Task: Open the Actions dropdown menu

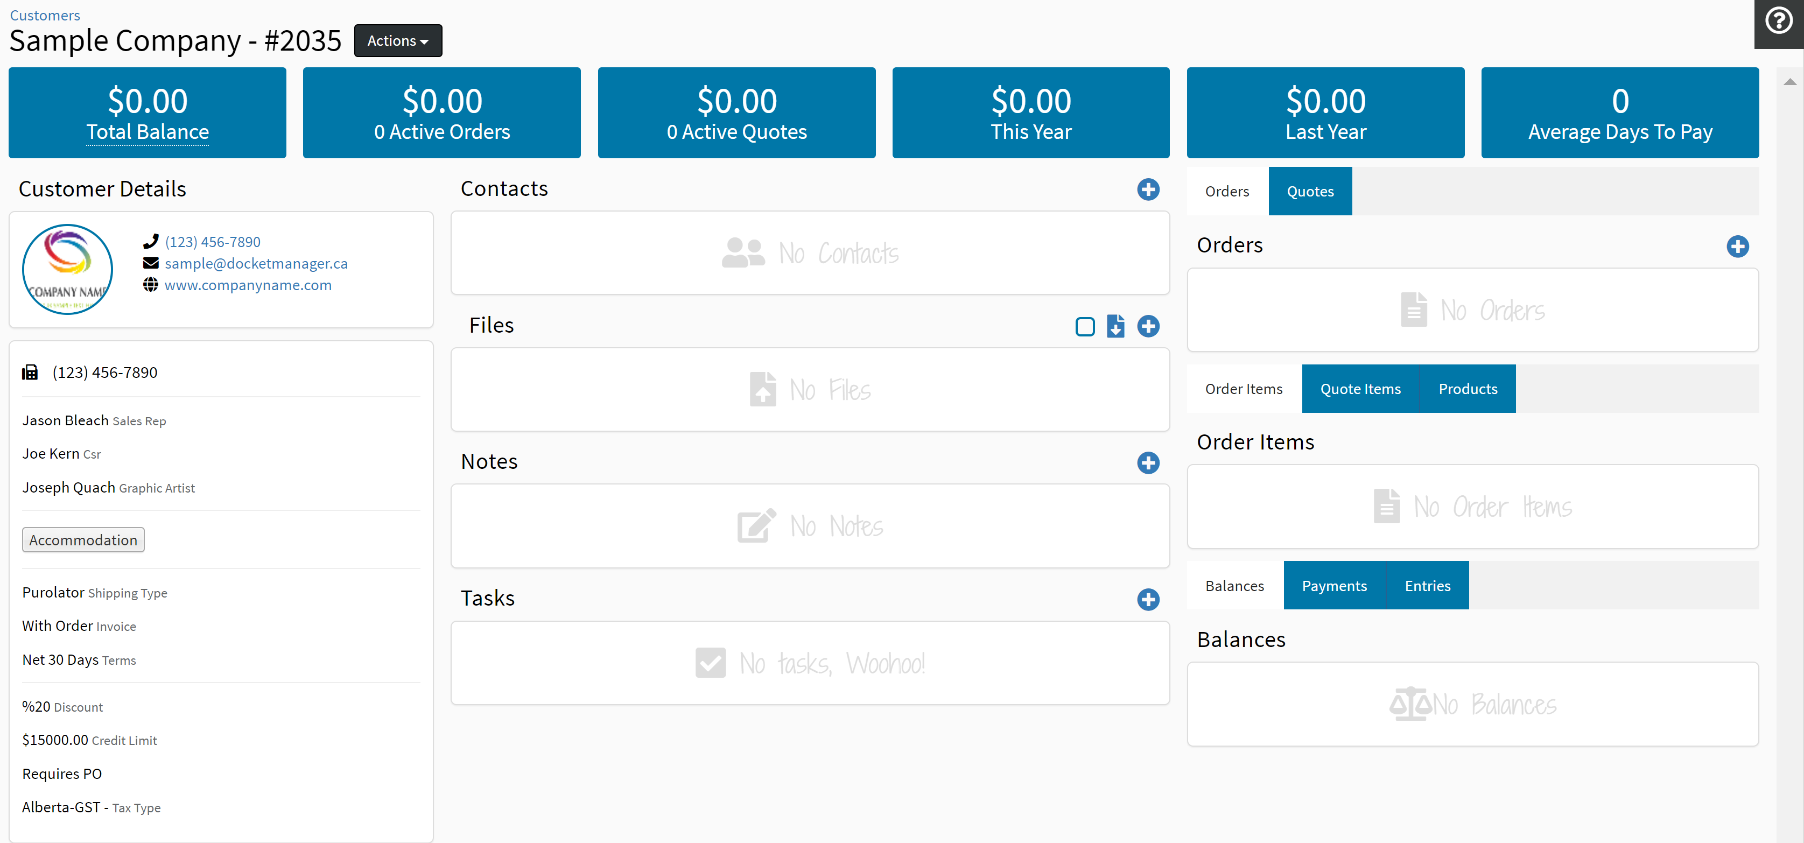Action: pyautogui.click(x=398, y=40)
